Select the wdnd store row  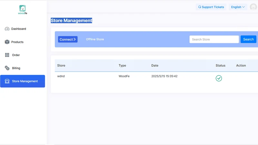pos(156,78)
